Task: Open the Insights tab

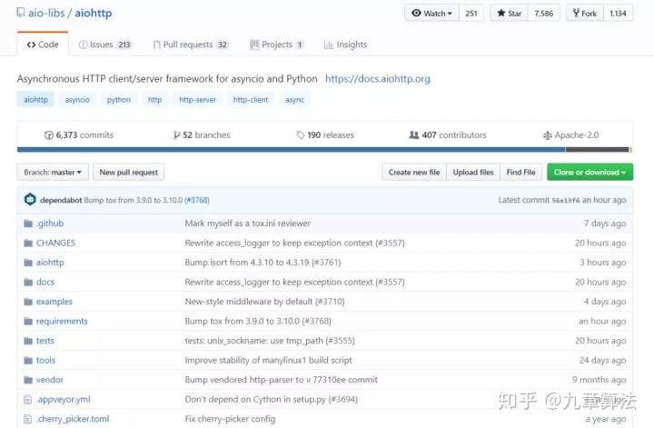Action: pyautogui.click(x=346, y=45)
